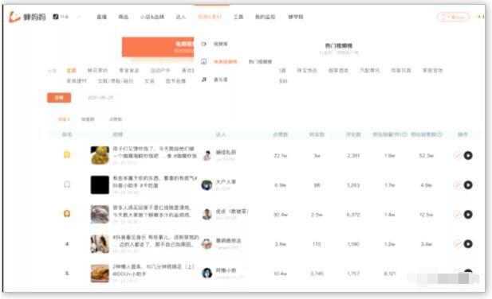Filter by 母婴玩具 category
The image size is (492, 299).
pyautogui.click(x=401, y=70)
